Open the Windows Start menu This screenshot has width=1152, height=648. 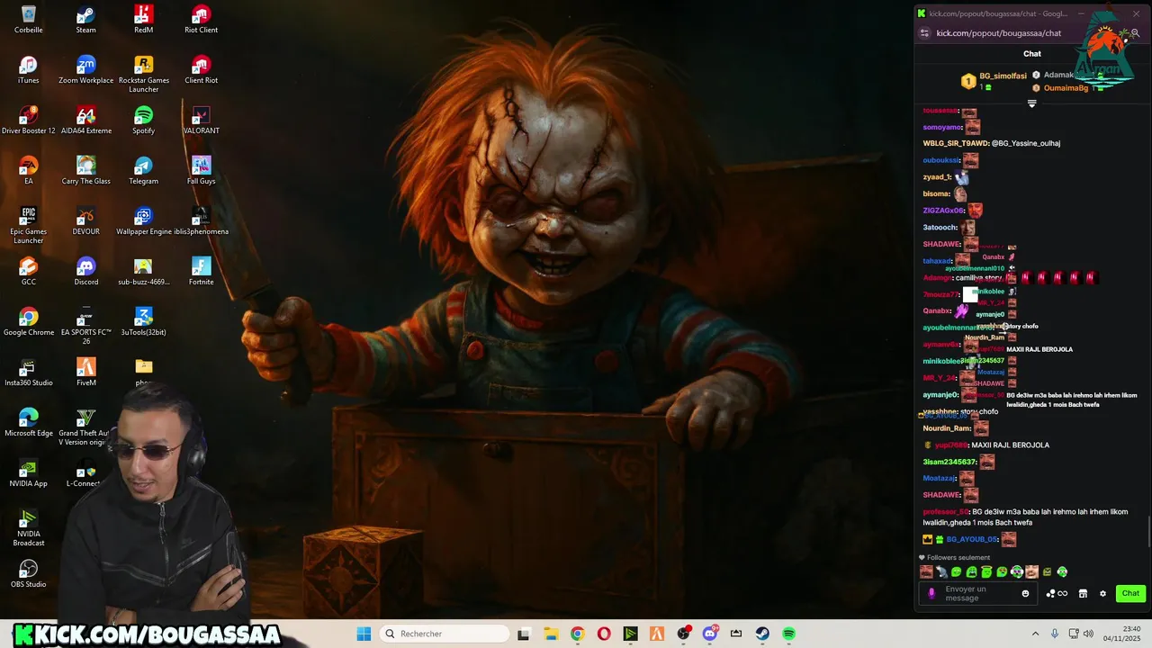coord(364,634)
